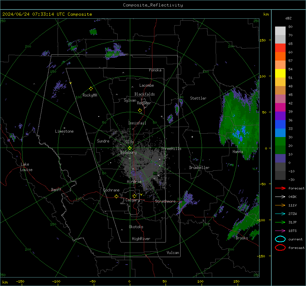Click the Ponoka city label

click(155, 70)
